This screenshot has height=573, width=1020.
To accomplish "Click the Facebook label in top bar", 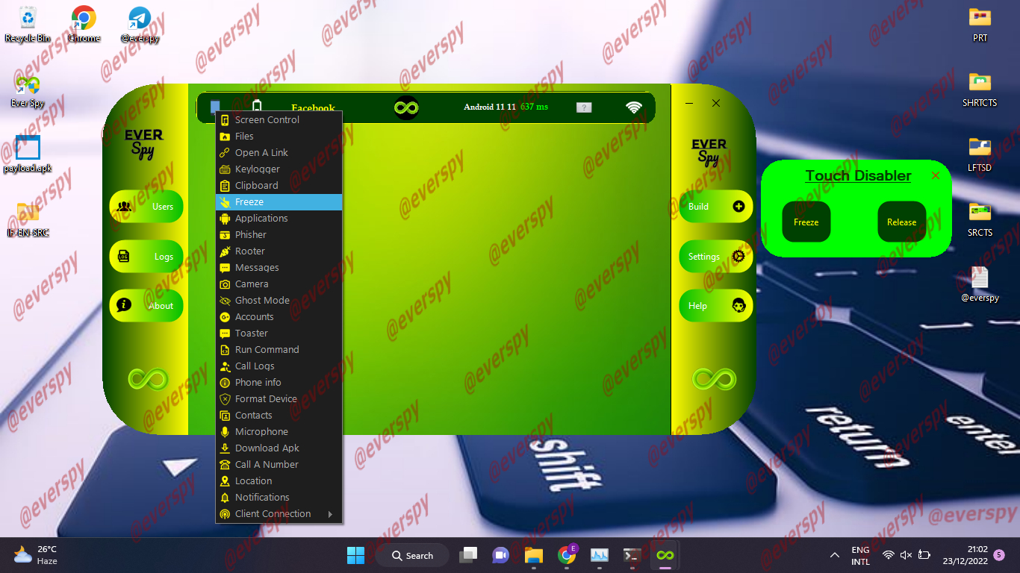I will click(313, 108).
